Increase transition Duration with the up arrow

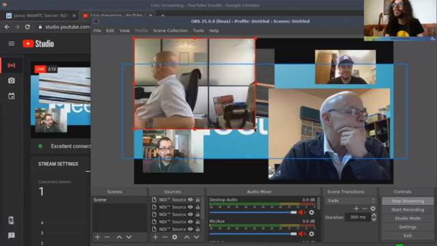pyautogui.click(x=374, y=215)
